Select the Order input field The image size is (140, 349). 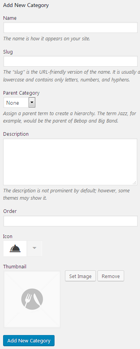(x=70, y=221)
